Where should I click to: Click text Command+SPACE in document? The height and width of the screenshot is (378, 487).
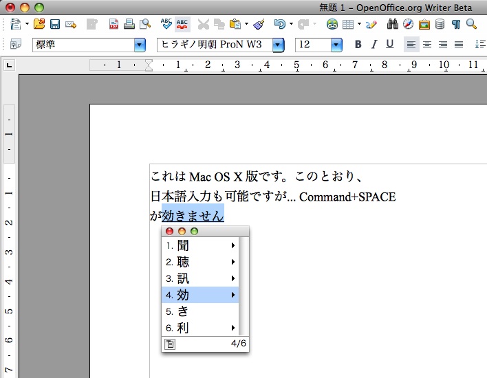click(x=347, y=197)
